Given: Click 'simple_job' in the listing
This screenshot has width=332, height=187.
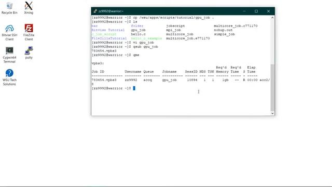Looking at the screenshot, I should [x=224, y=34].
